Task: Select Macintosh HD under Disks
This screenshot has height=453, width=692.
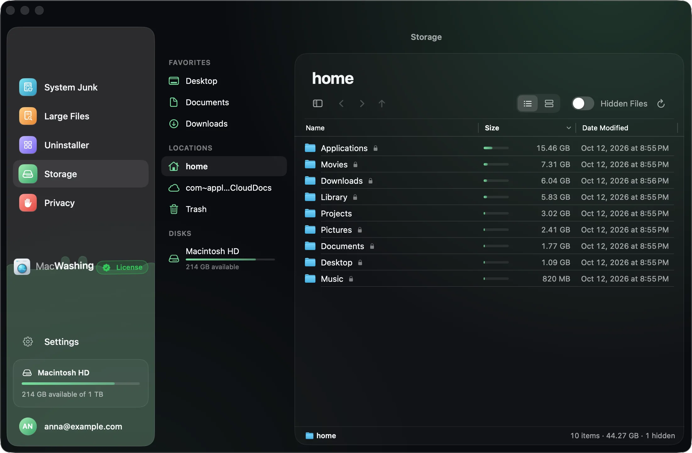Action: pyautogui.click(x=224, y=259)
